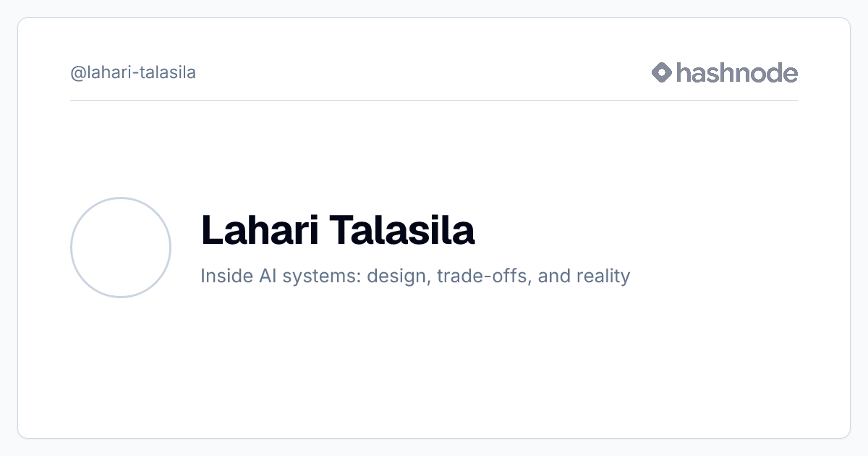This screenshot has width=868, height=456.
Task: Click the Hashnode diamond logo icon
Action: click(x=662, y=72)
